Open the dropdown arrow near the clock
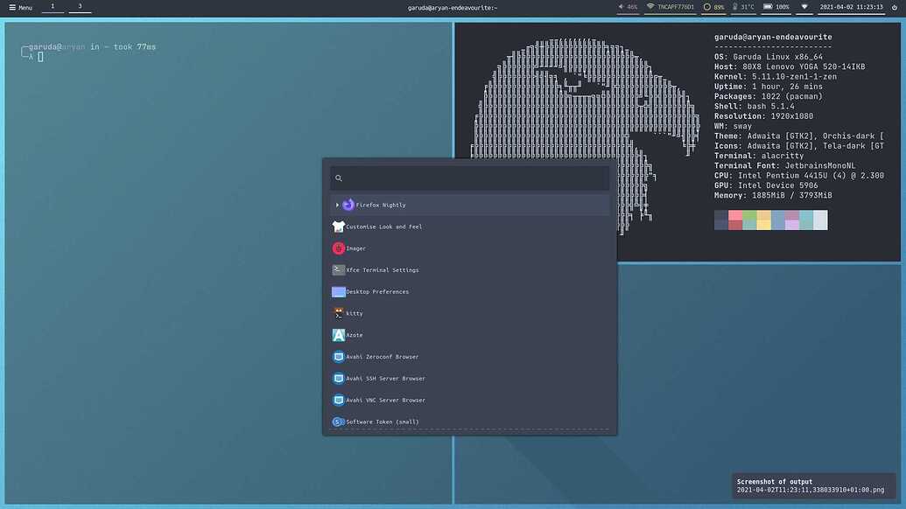Viewport: 906px width, 509px height. 804,7
